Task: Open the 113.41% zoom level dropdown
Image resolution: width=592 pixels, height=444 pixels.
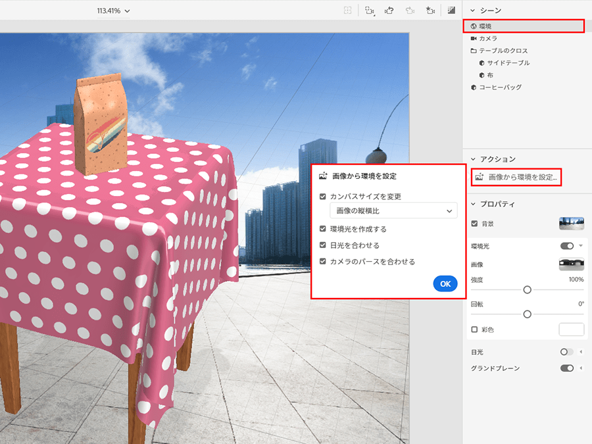Action: [113, 11]
